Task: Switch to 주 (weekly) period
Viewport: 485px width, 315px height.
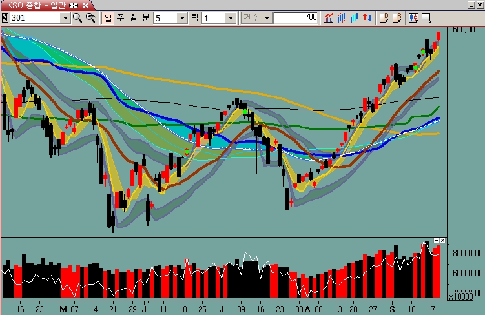Action: 120,18
